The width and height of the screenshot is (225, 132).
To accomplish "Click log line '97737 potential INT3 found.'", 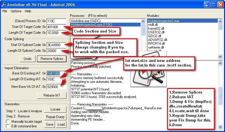I will (90, 89).
